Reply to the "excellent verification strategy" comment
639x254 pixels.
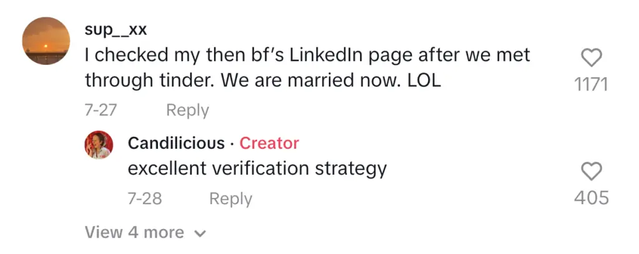pos(230,199)
